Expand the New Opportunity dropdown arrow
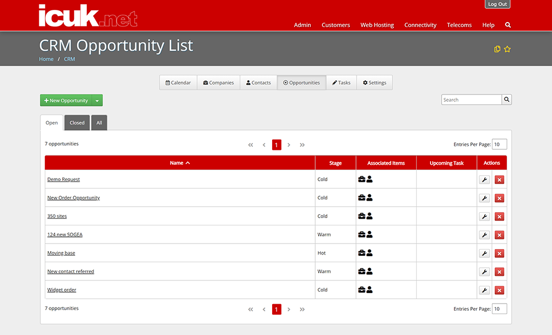The image size is (552, 335). [97, 100]
